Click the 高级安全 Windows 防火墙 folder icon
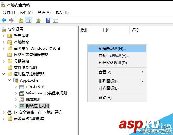 click(x=10, y=49)
